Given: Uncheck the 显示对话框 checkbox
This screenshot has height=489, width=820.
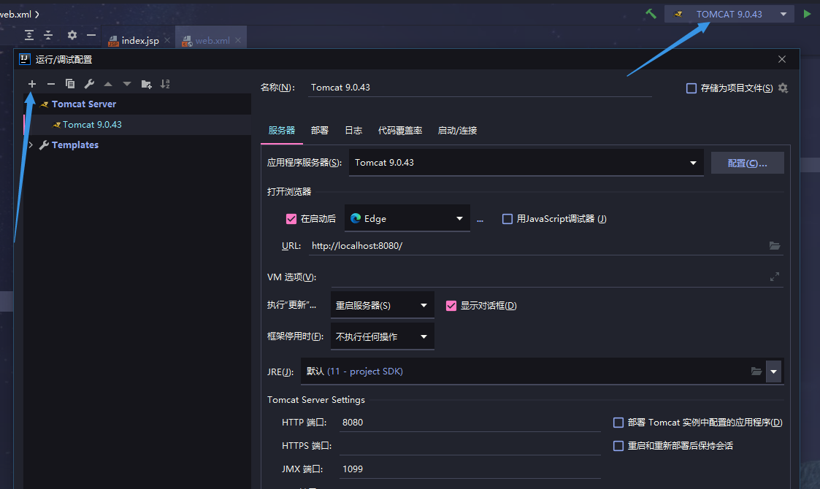Looking at the screenshot, I should [451, 305].
